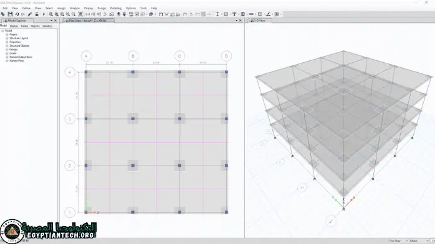435x244 pixels.
Task: Click the 3-D view toolbar icon
Action: pos(88,14)
